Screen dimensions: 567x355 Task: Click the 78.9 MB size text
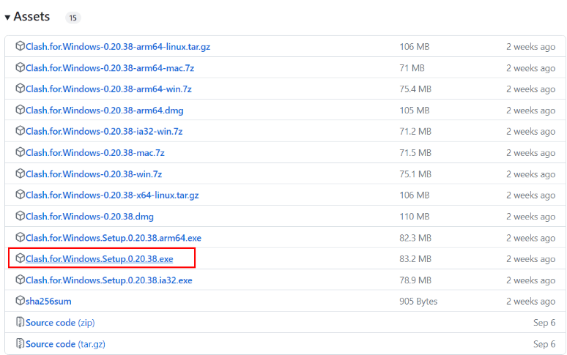click(415, 280)
